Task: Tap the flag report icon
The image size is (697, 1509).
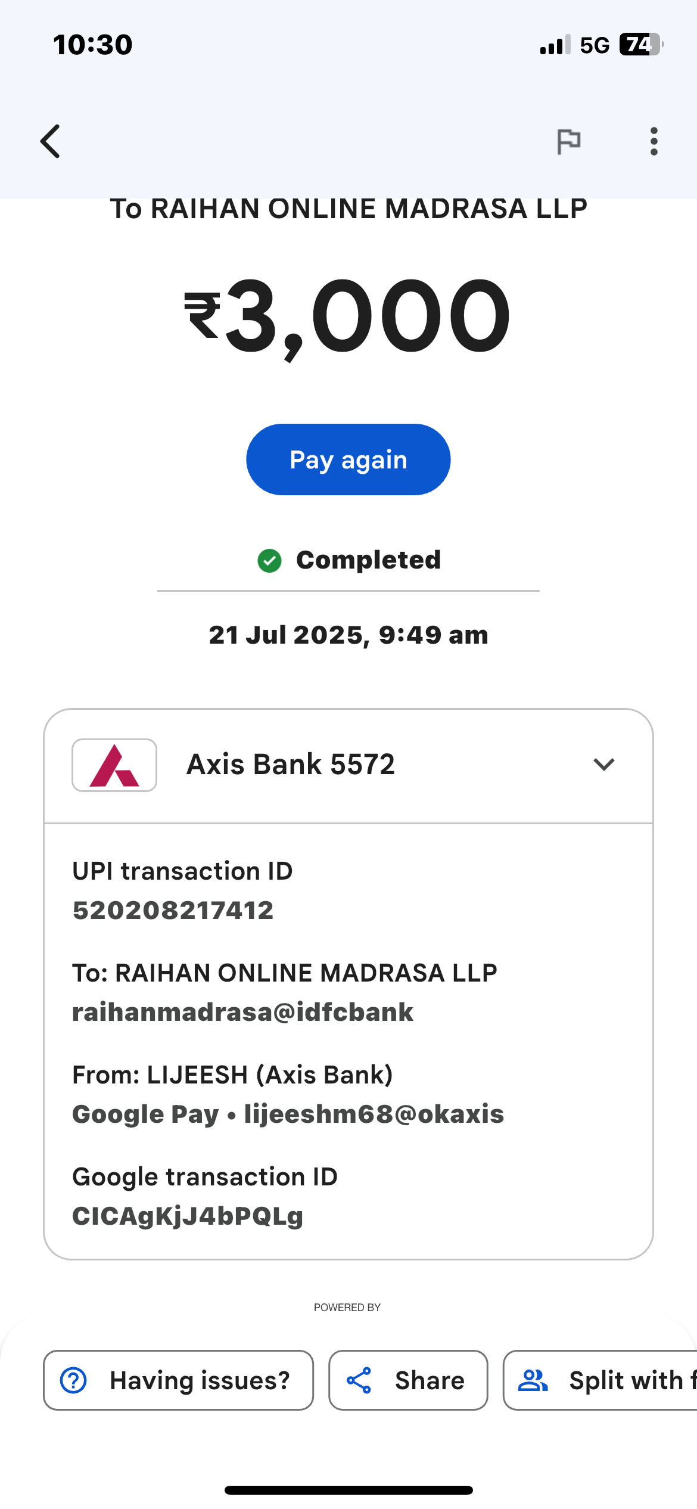Action: tap(568, 141)
